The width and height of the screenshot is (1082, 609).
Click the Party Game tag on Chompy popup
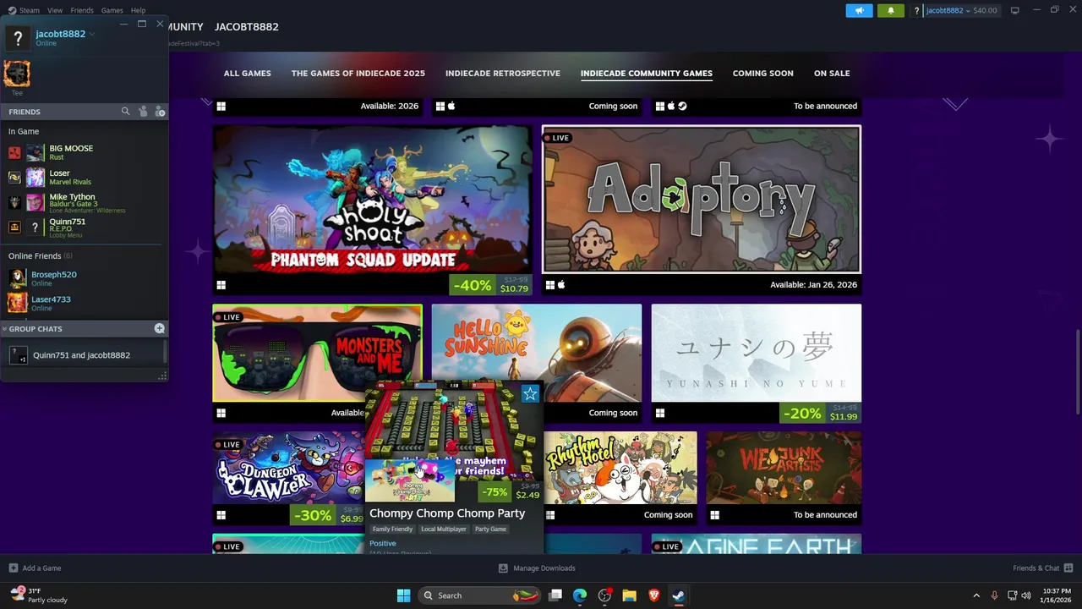(490, 529)
